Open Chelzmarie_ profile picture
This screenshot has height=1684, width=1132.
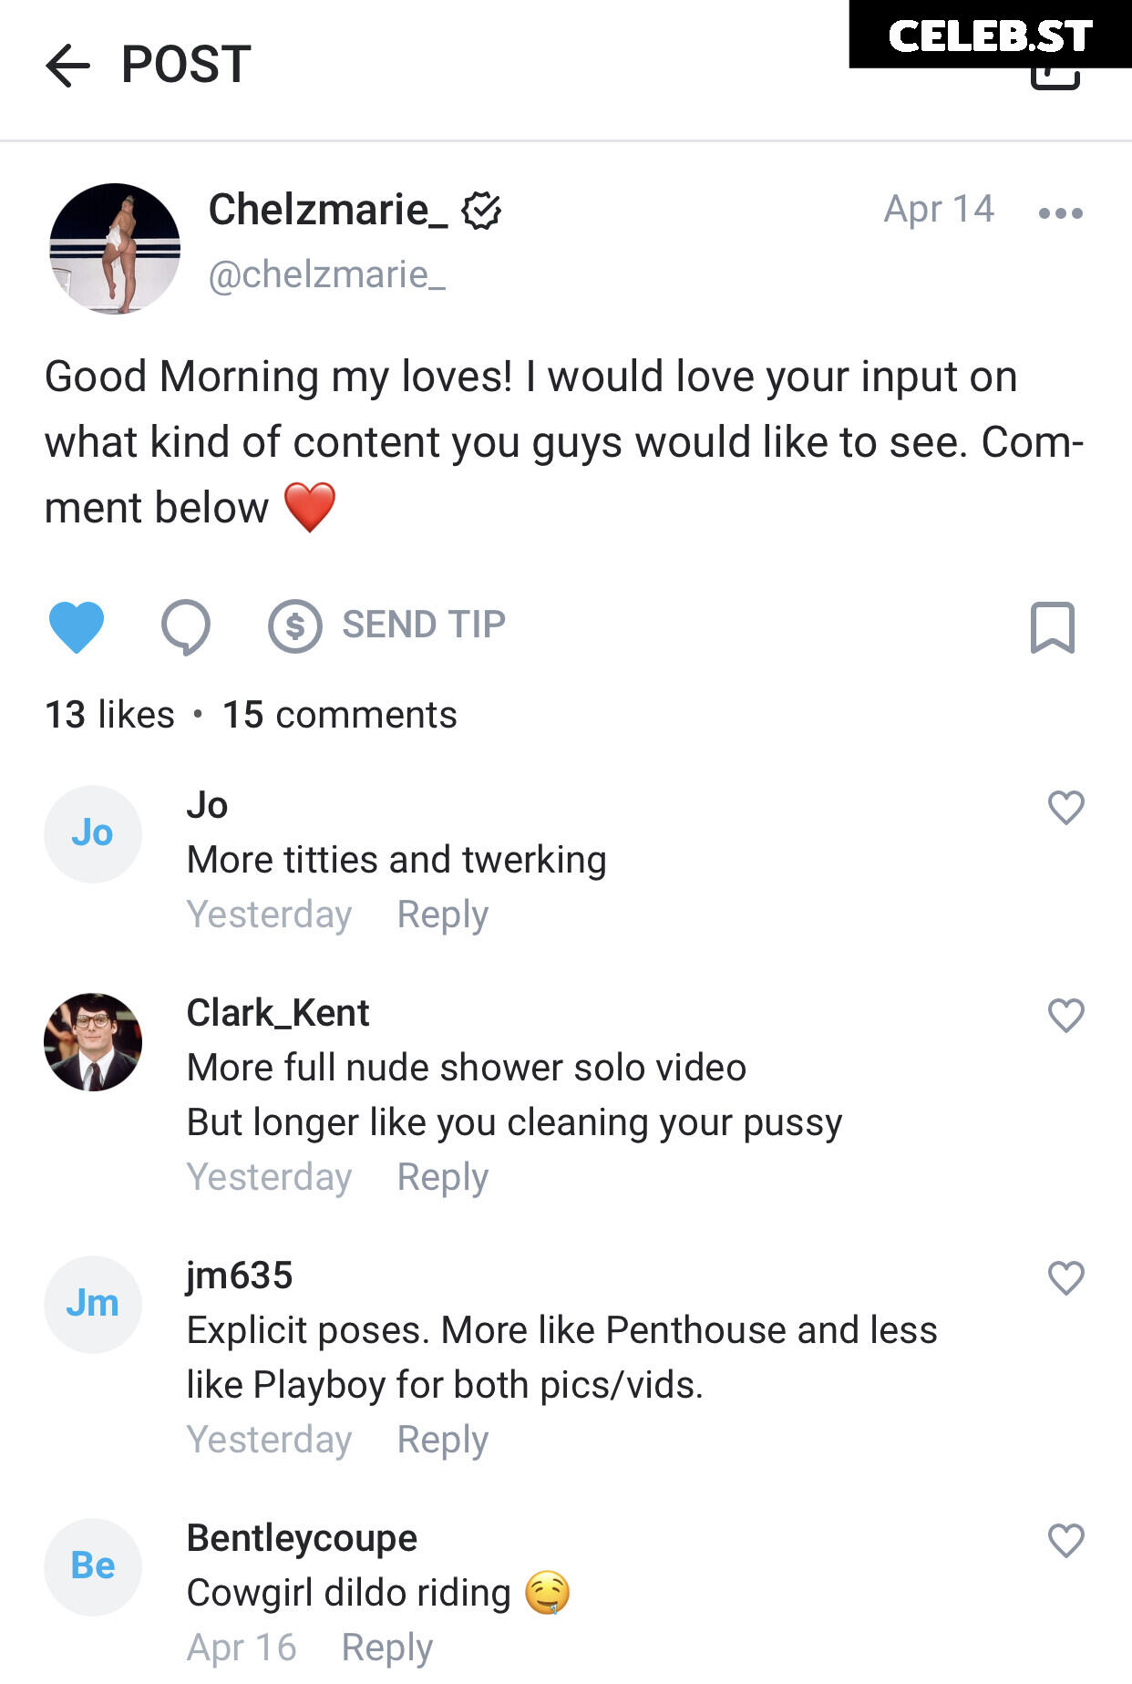(115, 249)
